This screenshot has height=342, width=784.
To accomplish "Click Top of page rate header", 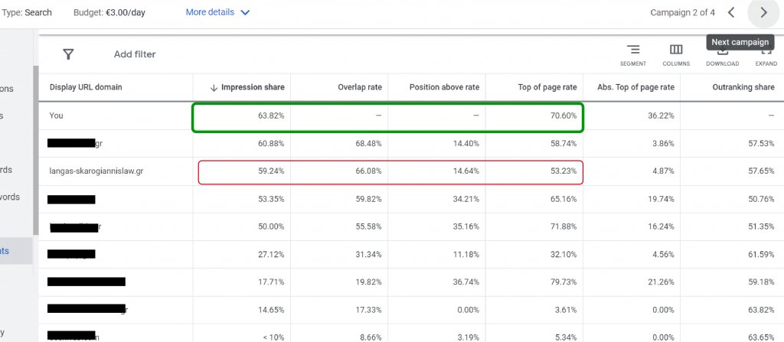I will [x=547, y=87].
